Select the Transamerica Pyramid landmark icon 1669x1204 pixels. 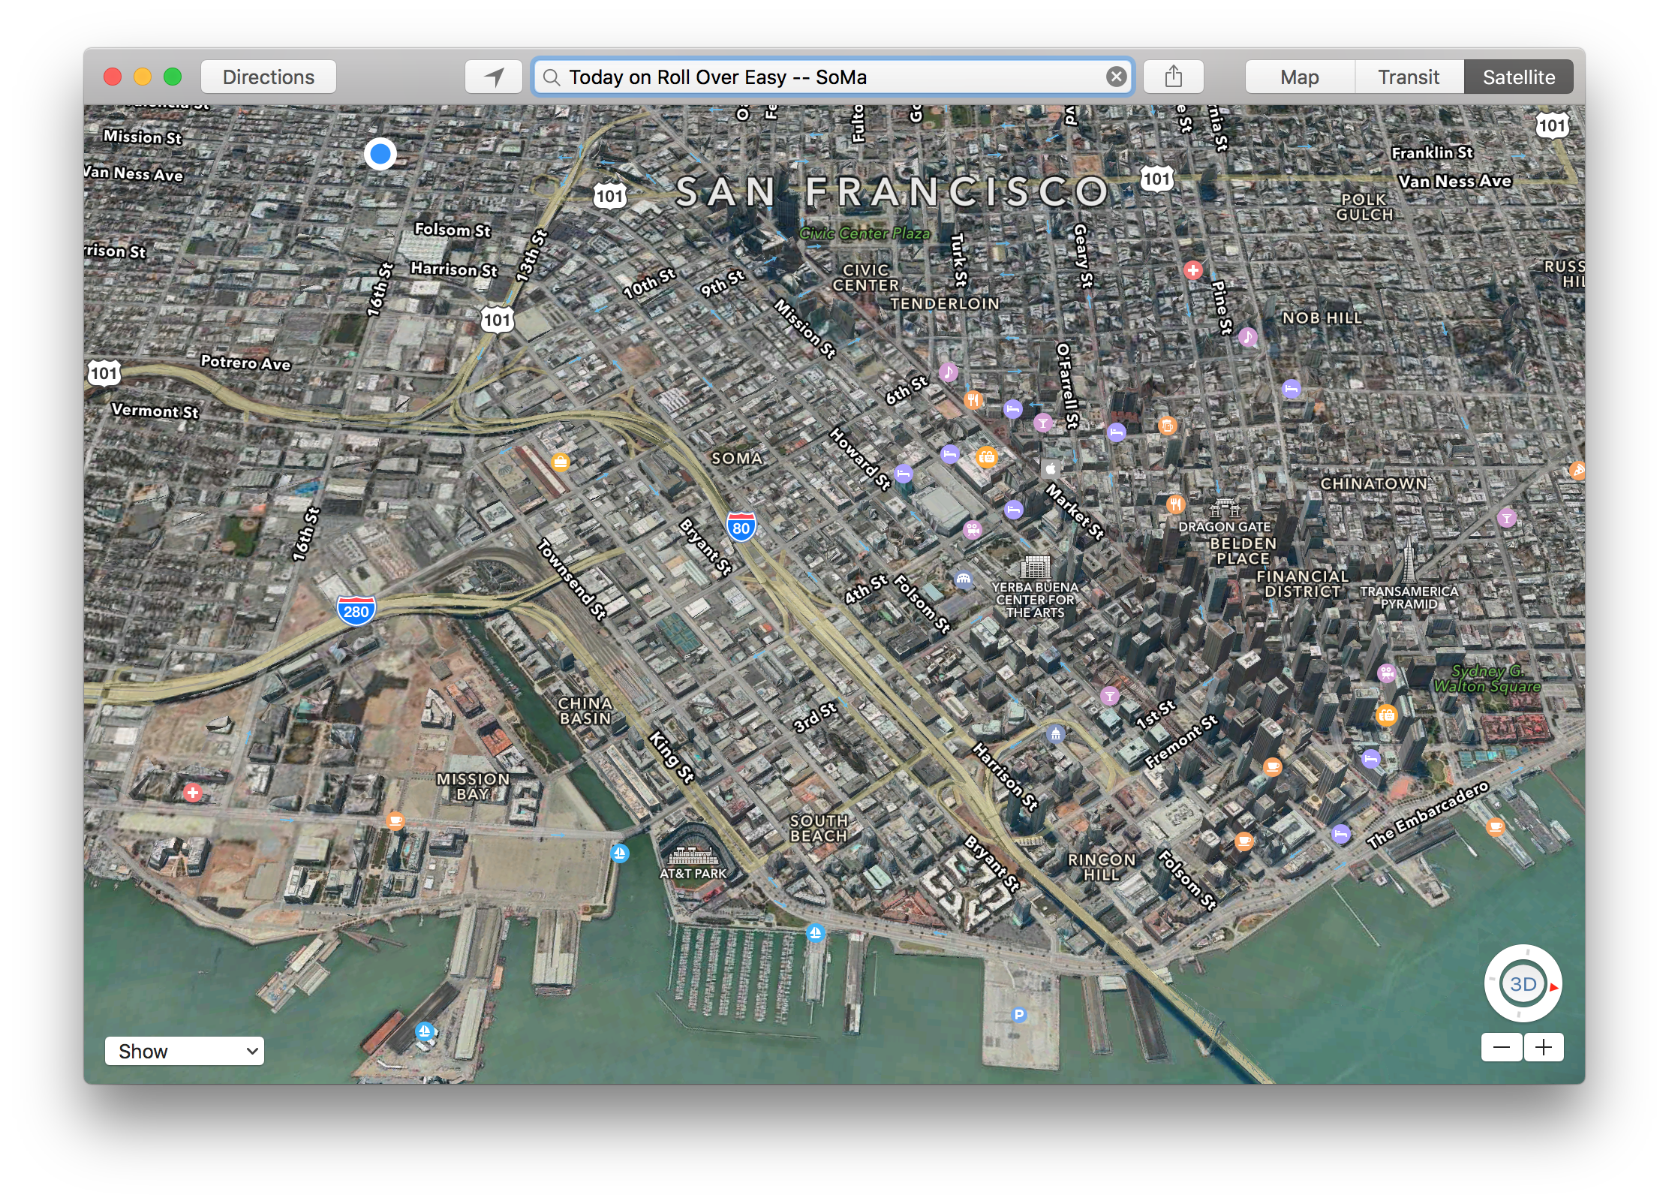tap(1409, 561)
